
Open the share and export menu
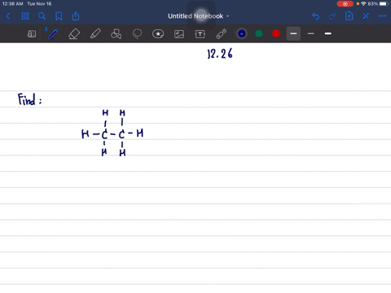pyautogui.click(x=76, y=16)
